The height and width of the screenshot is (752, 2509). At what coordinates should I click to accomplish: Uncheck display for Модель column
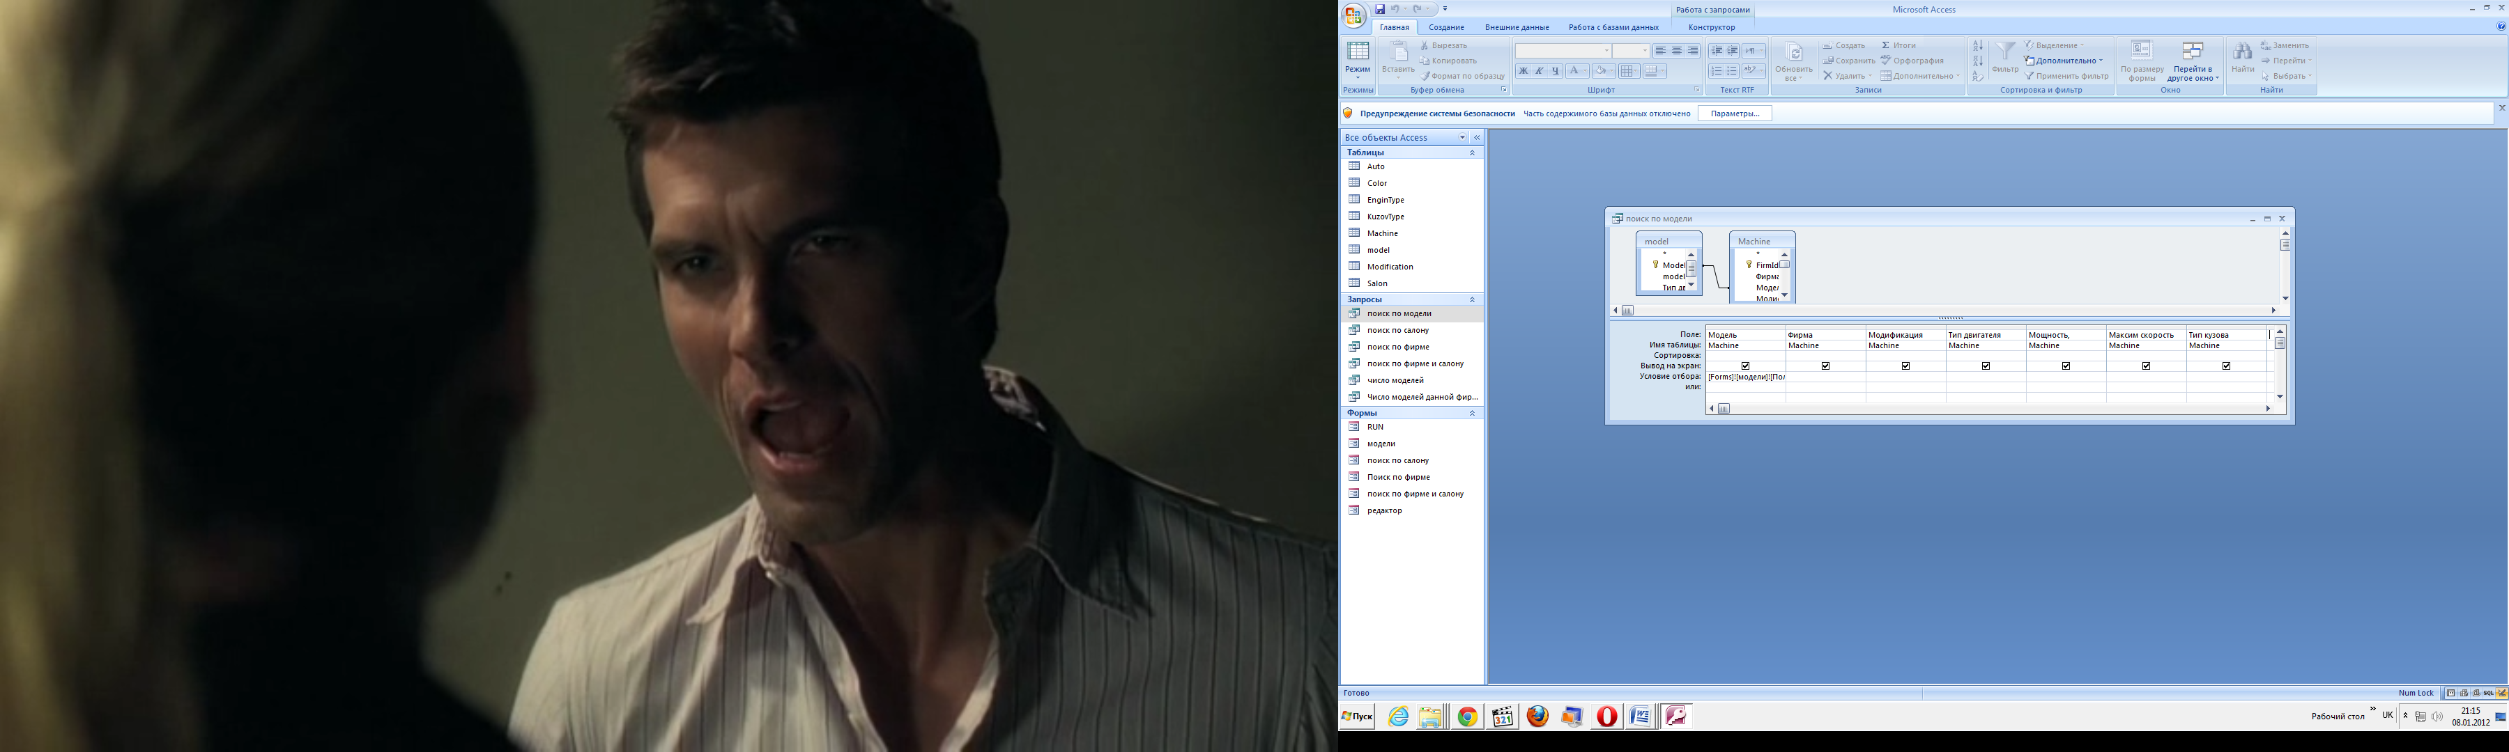(1745, 367)
